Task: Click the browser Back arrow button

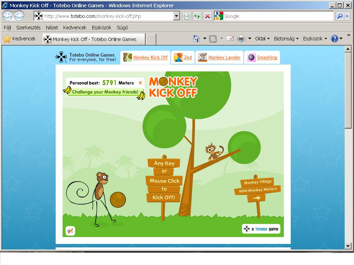Action: coord(8,16)
